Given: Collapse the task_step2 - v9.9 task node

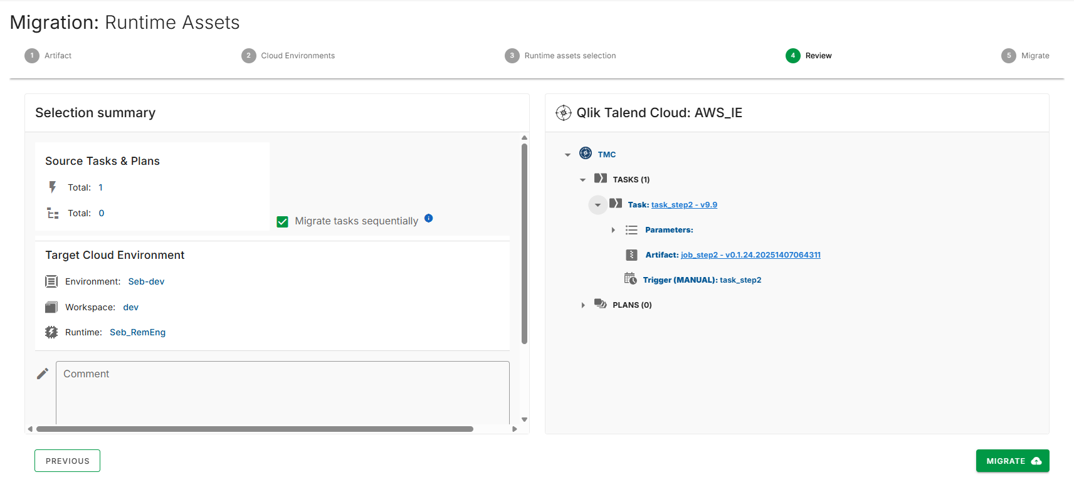Looking at the screenshot, I should (x=598, y=205).
